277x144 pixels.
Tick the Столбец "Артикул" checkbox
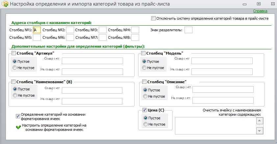click(x=13, y=53)
